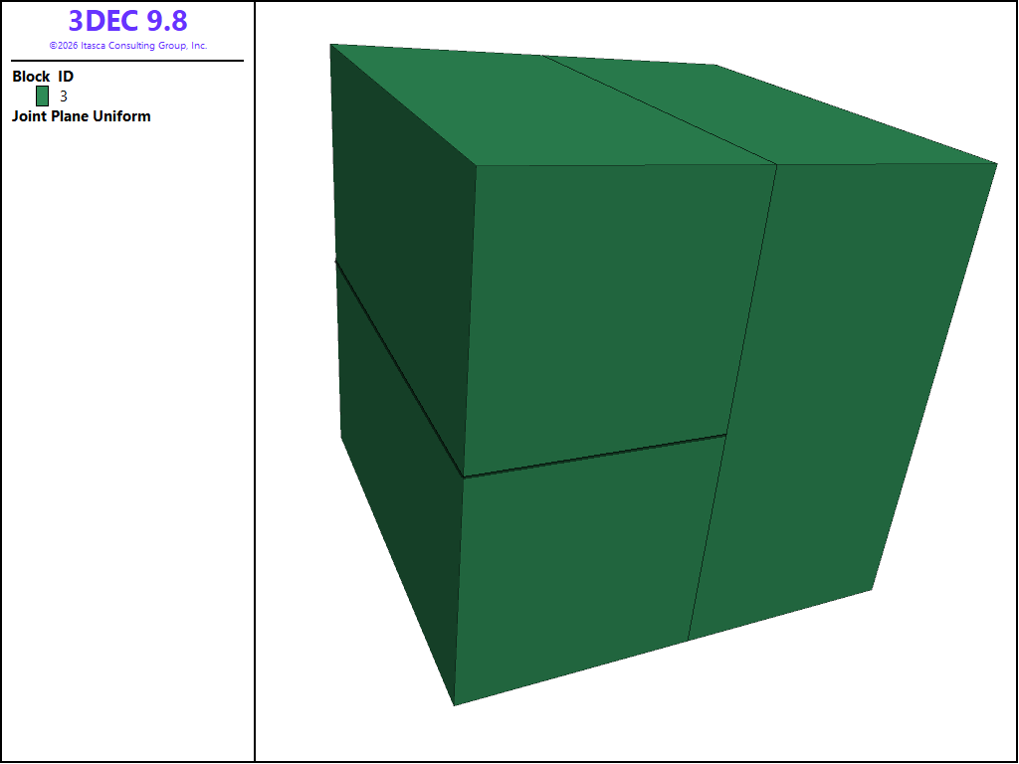
Task: Click the Itasca Consulting Group copyright line
Action: pyautogui.click(x=128, y=46)
